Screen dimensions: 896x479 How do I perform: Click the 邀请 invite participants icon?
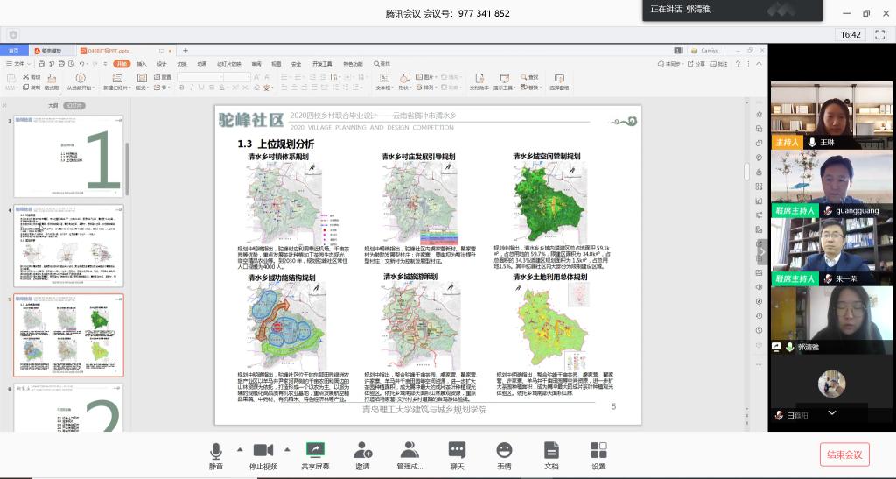(362, 450)
